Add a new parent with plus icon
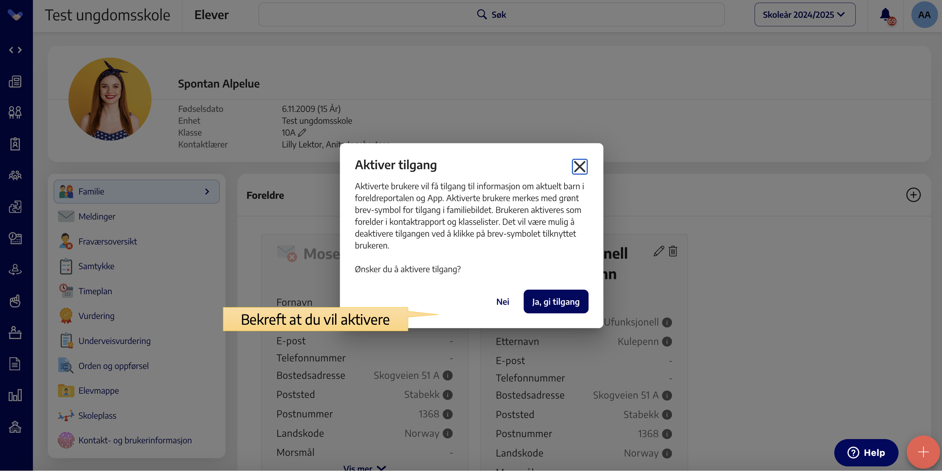Screen dimensions: 942x471 (x=913, y=195)
